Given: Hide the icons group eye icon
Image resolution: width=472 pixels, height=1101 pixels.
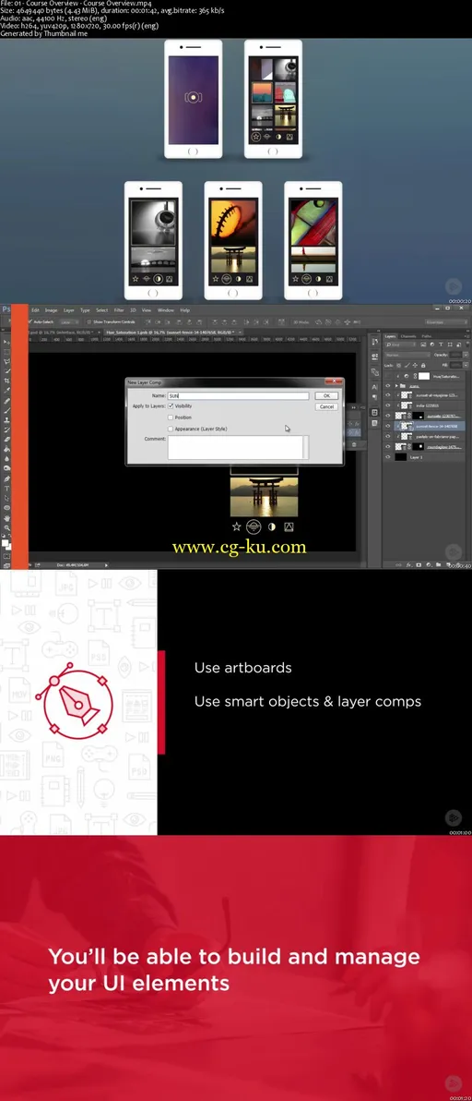Looking at the screenshot, I should tap(387, 385).
